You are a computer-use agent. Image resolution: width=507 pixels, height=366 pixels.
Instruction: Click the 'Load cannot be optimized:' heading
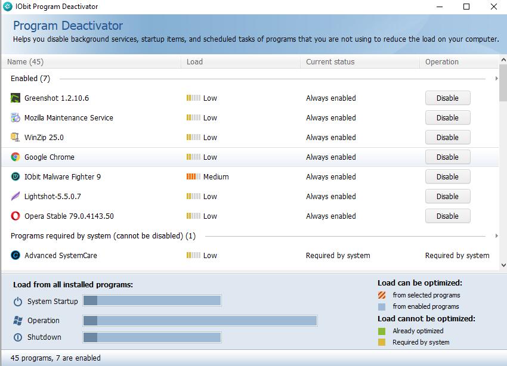pos(426,318)
